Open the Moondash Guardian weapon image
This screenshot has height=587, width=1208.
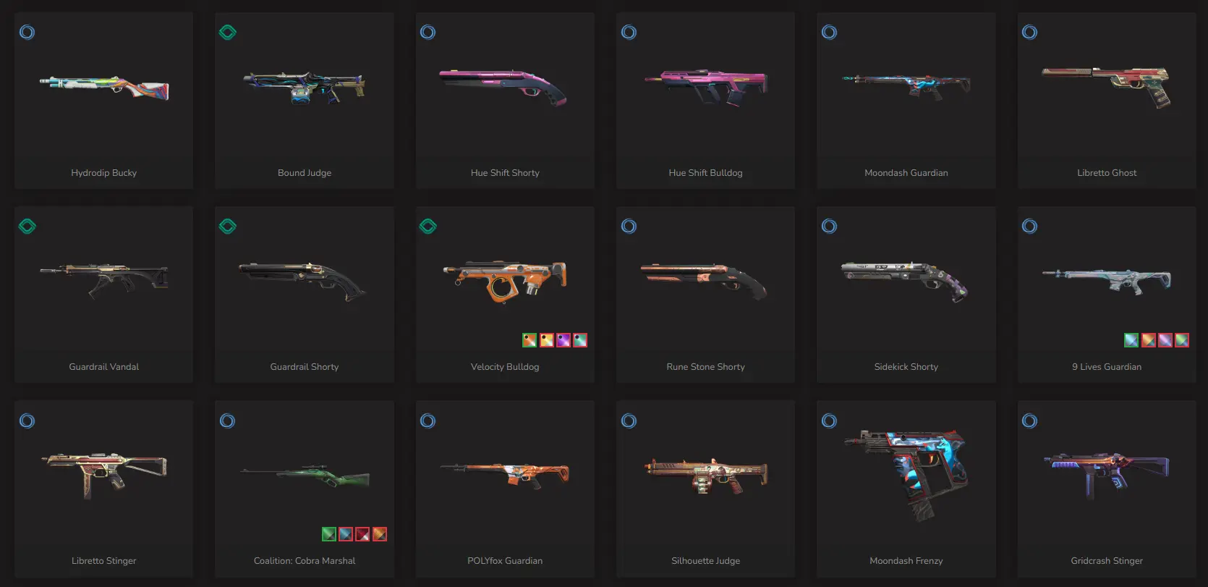[x=906, y=86]
